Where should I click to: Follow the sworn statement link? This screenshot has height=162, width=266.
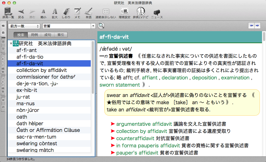coord(120,85)
